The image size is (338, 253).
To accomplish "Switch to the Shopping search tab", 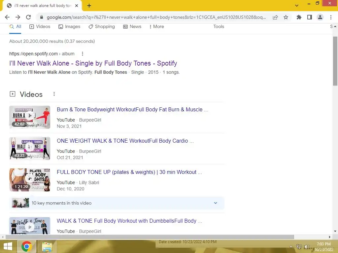I will [x=102, y=27].
